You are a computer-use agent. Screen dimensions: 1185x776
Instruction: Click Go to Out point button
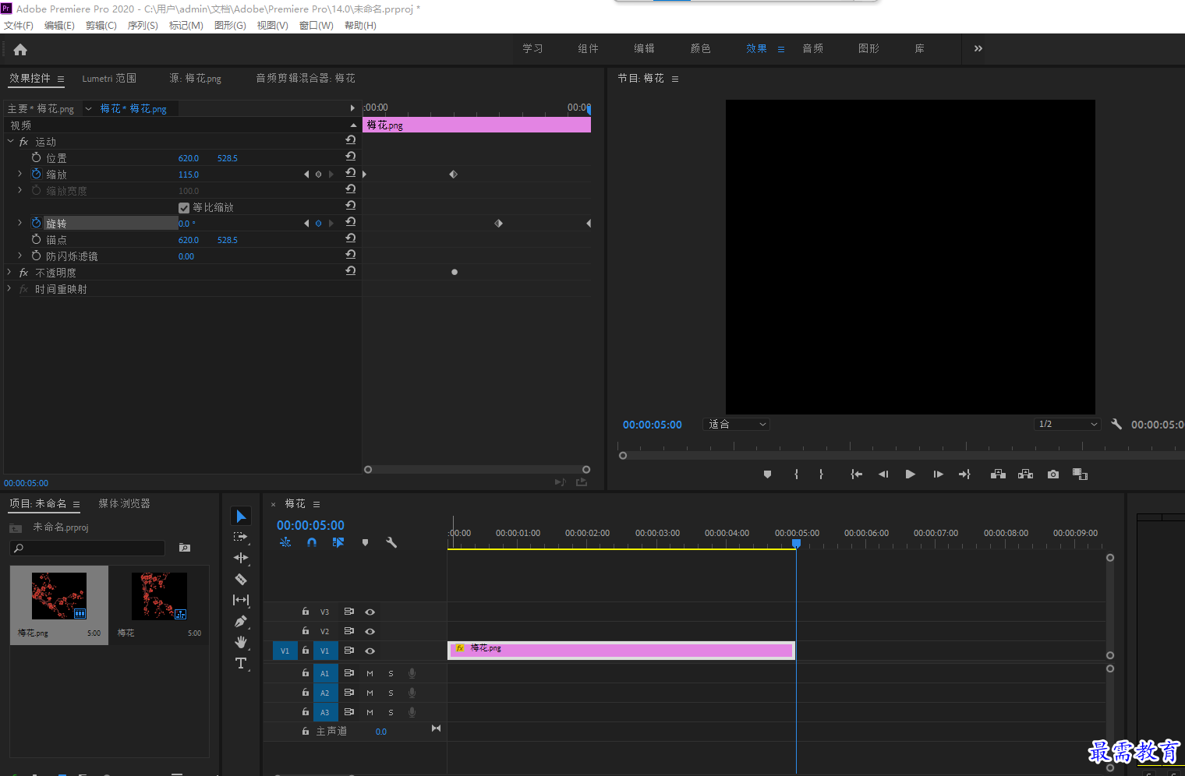[x=964, y=474]
